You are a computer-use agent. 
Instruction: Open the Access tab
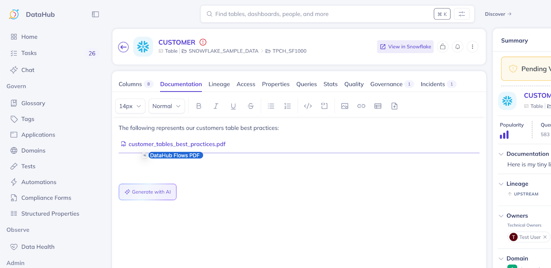pyautogui.click(x=246, y=84)
